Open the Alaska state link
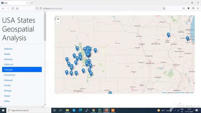The image size is (201, 113). coord(7,54)
